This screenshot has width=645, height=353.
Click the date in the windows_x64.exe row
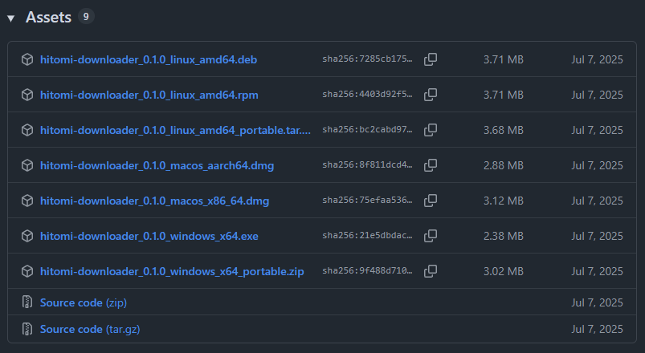click(597, 237)
